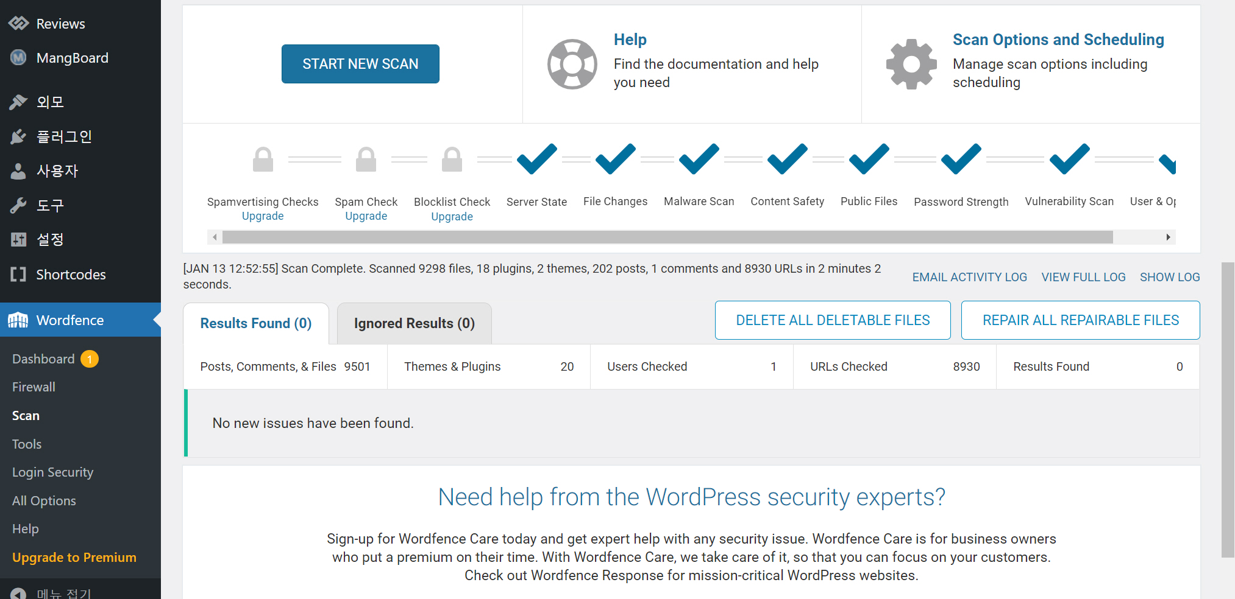Open Wordfence Tools page
Viewport: 1235px width, 599px height.
pos(27,444)
